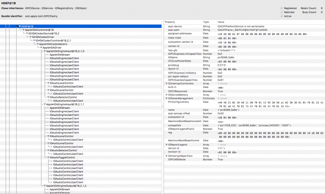The image size is (325, 194).
Task: Select the class-code property
Action: (244, 38)
